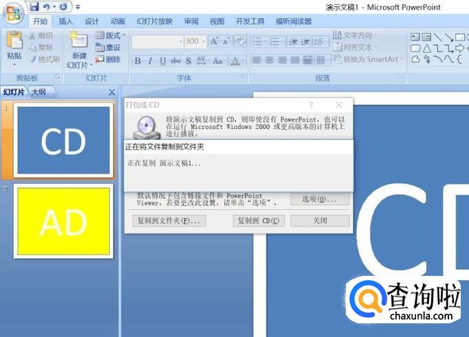This screenshot has height=337, width=469.
Task: Align text right
Action: 282,60
